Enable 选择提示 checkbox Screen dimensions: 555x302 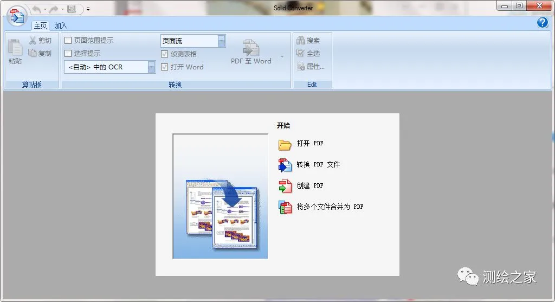68,54
